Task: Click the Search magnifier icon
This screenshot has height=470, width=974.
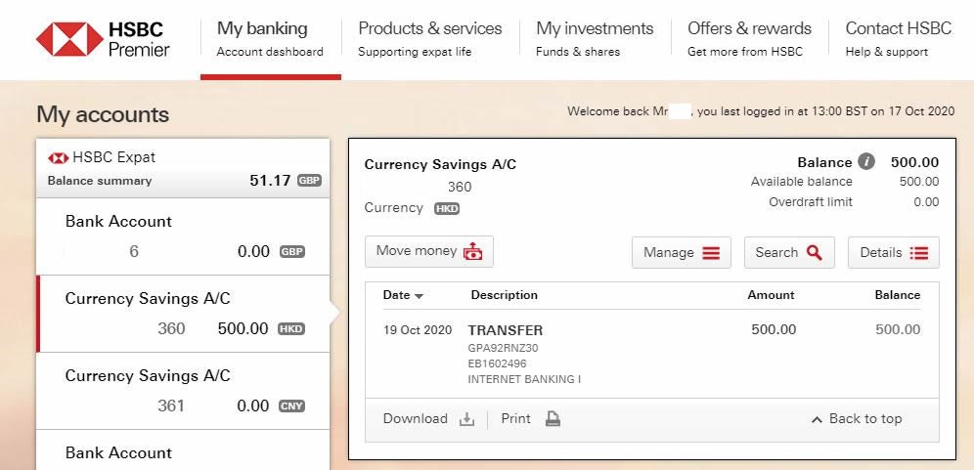Action: coord(815,253)
